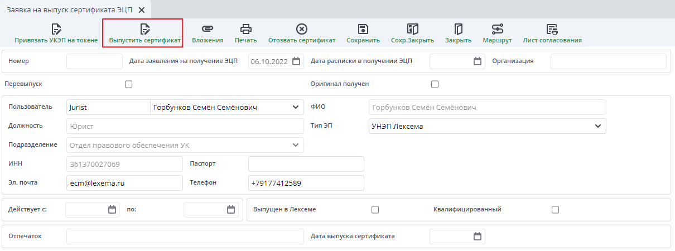Click 'Выпустить сертификат' toolbar icon
Screen dimensions: 675x251
[145, 29]
